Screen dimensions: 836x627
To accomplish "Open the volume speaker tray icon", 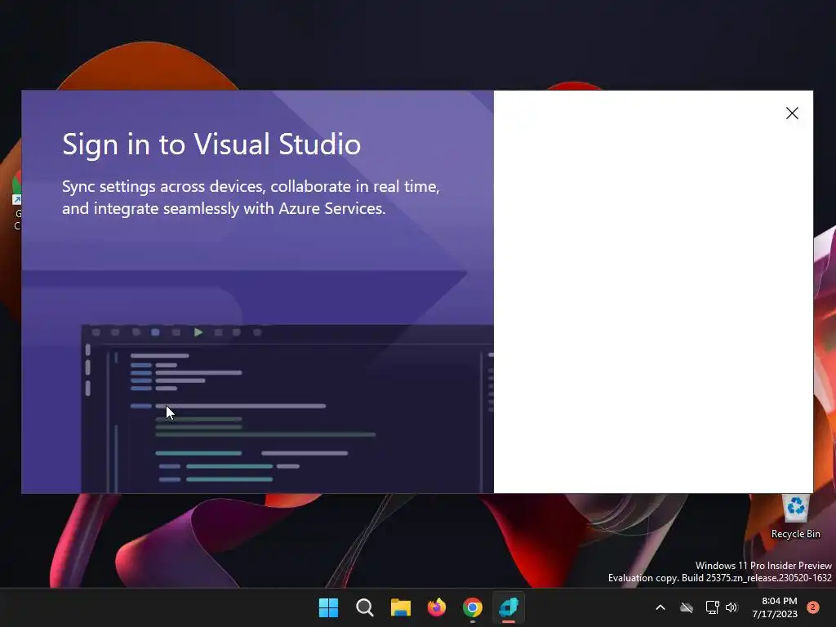I will 731,607.
